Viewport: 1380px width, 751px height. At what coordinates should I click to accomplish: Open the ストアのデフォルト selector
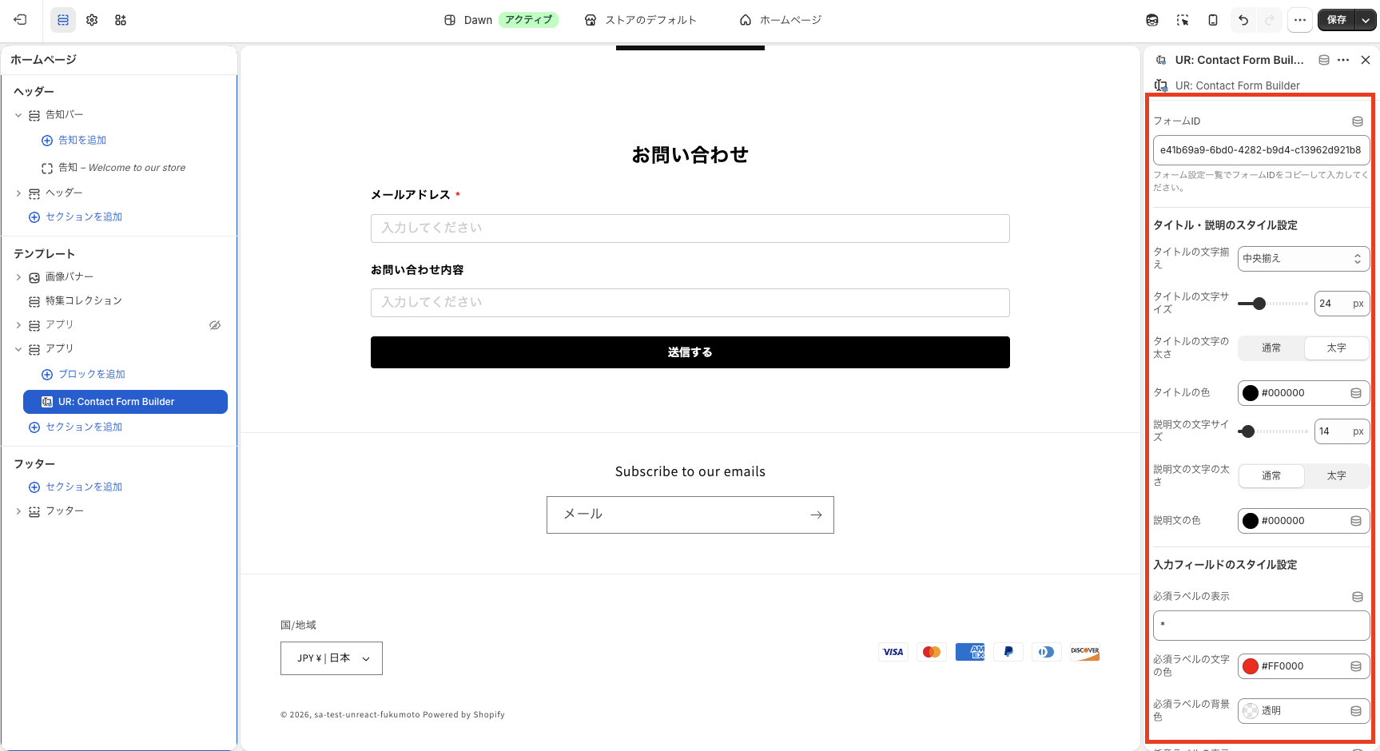click(641, 20)
